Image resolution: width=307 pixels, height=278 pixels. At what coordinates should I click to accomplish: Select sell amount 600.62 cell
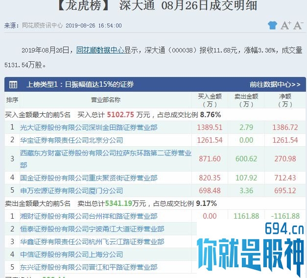pyautogui.click(x=246, y=159)
